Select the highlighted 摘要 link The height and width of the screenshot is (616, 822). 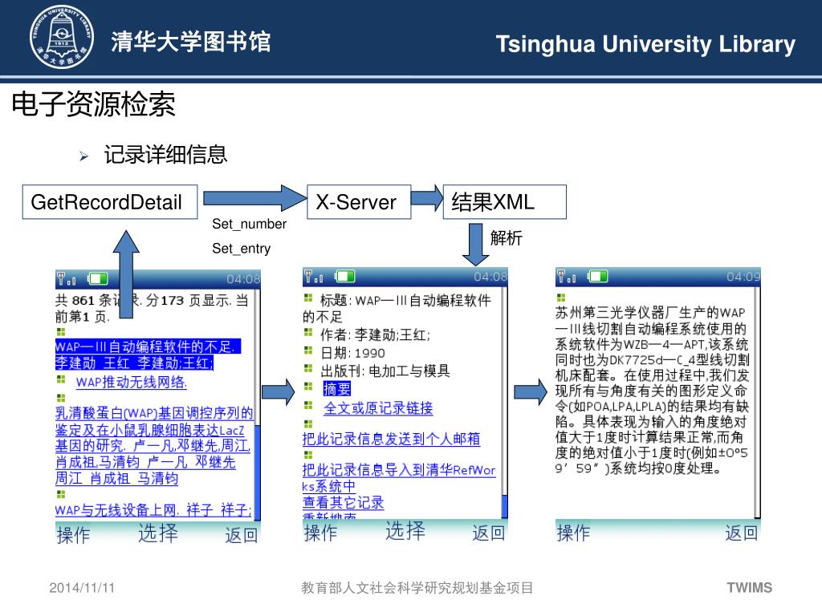pyautogui.click(x=337, y=389)
